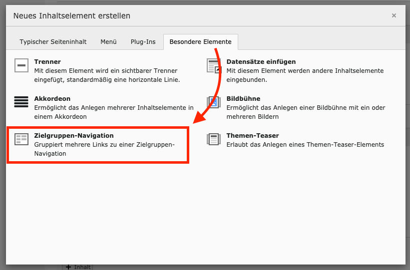Open the Menü tab
The image size is (410, 270).
click(108, 42)
